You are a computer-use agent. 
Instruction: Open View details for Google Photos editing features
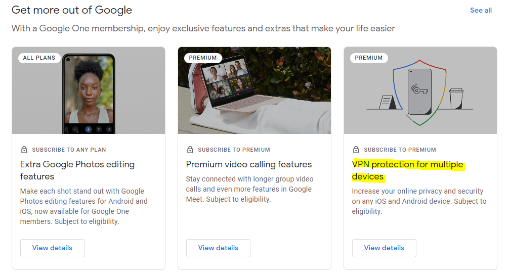tap(52, 248)
